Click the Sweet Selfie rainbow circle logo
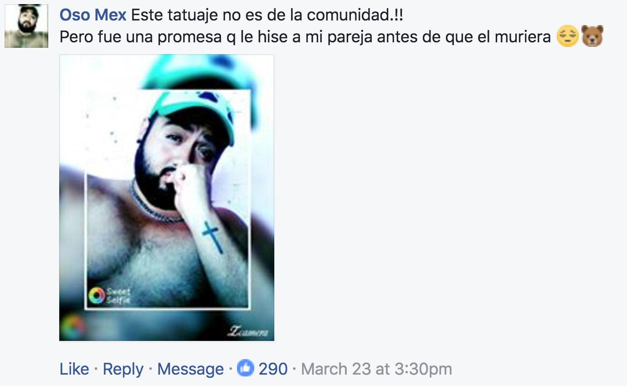 [x=97, y=295]
